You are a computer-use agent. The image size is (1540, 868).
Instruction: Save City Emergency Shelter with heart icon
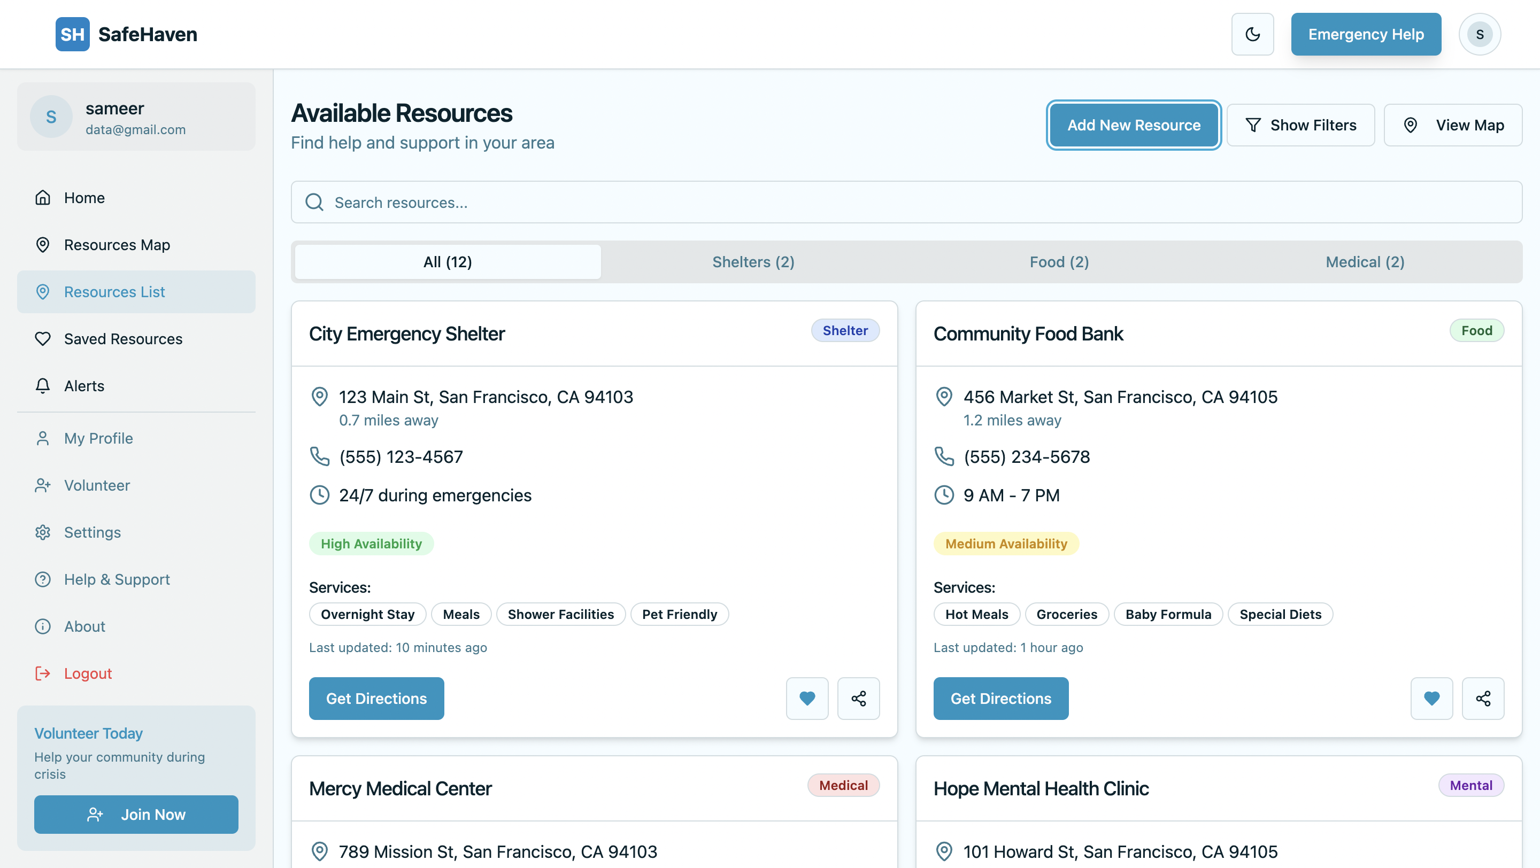pyautogui.click(x=807, y=697)
